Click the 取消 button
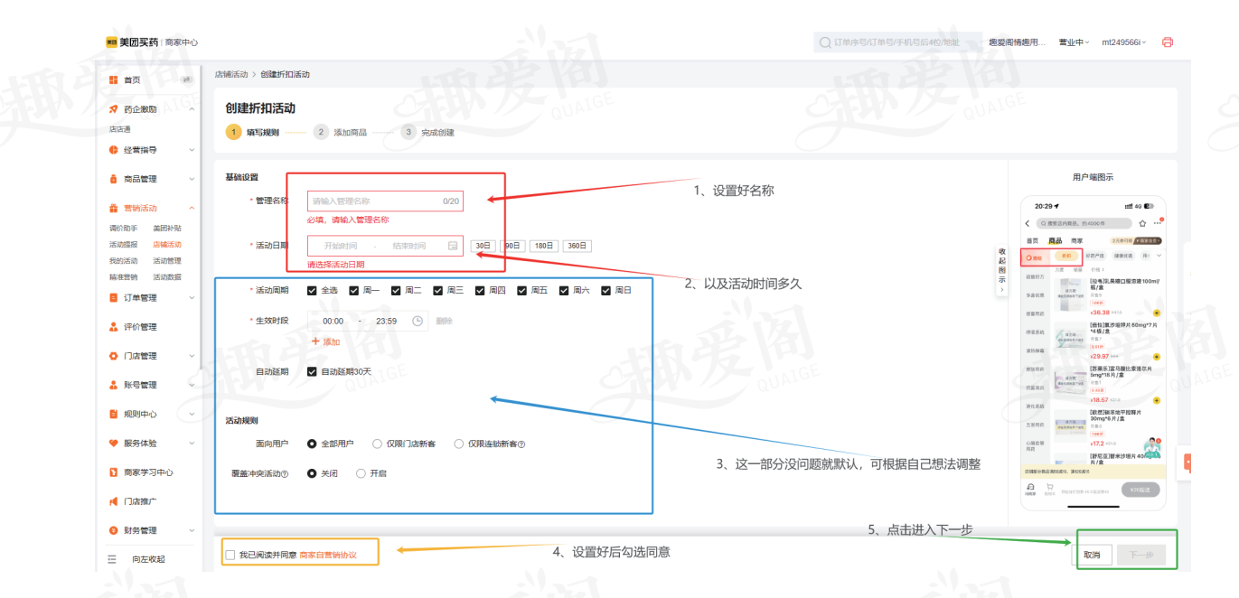The image size is (1239, 598). (1092, 555)
